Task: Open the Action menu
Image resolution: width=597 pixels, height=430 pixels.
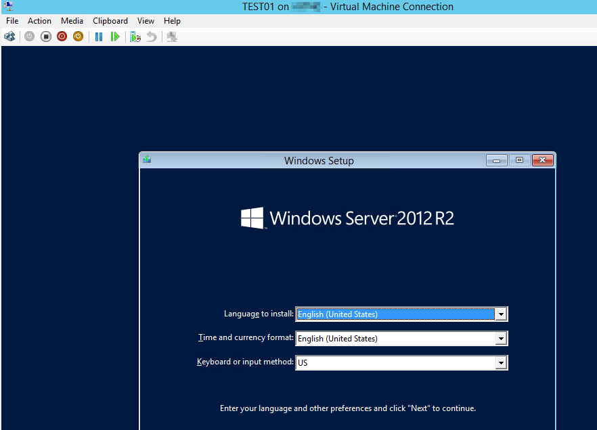Action: [39, 21]
